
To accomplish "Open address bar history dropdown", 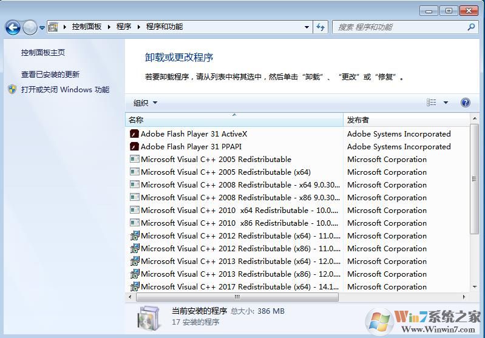I will pos(307,27).
